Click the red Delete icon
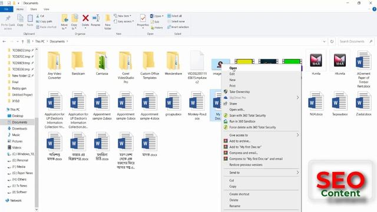Image resolution: width=377 pixels, height=212 pixels. tap(85, 18)
